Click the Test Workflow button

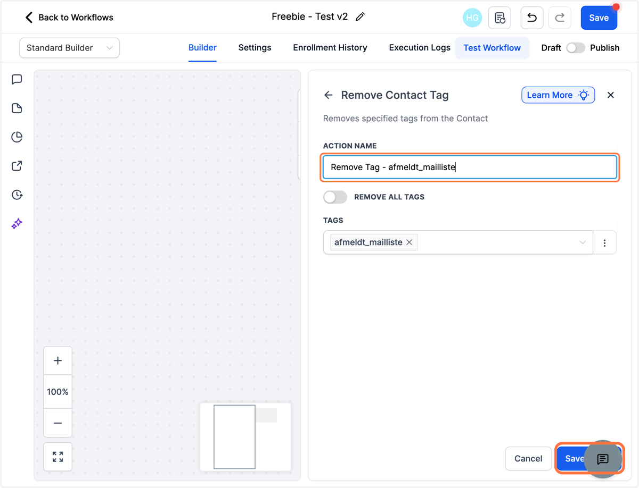point(492,48)
